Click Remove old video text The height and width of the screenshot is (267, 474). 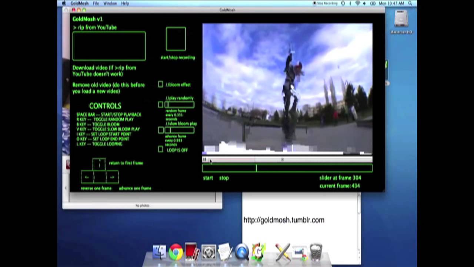coord(109,88)
